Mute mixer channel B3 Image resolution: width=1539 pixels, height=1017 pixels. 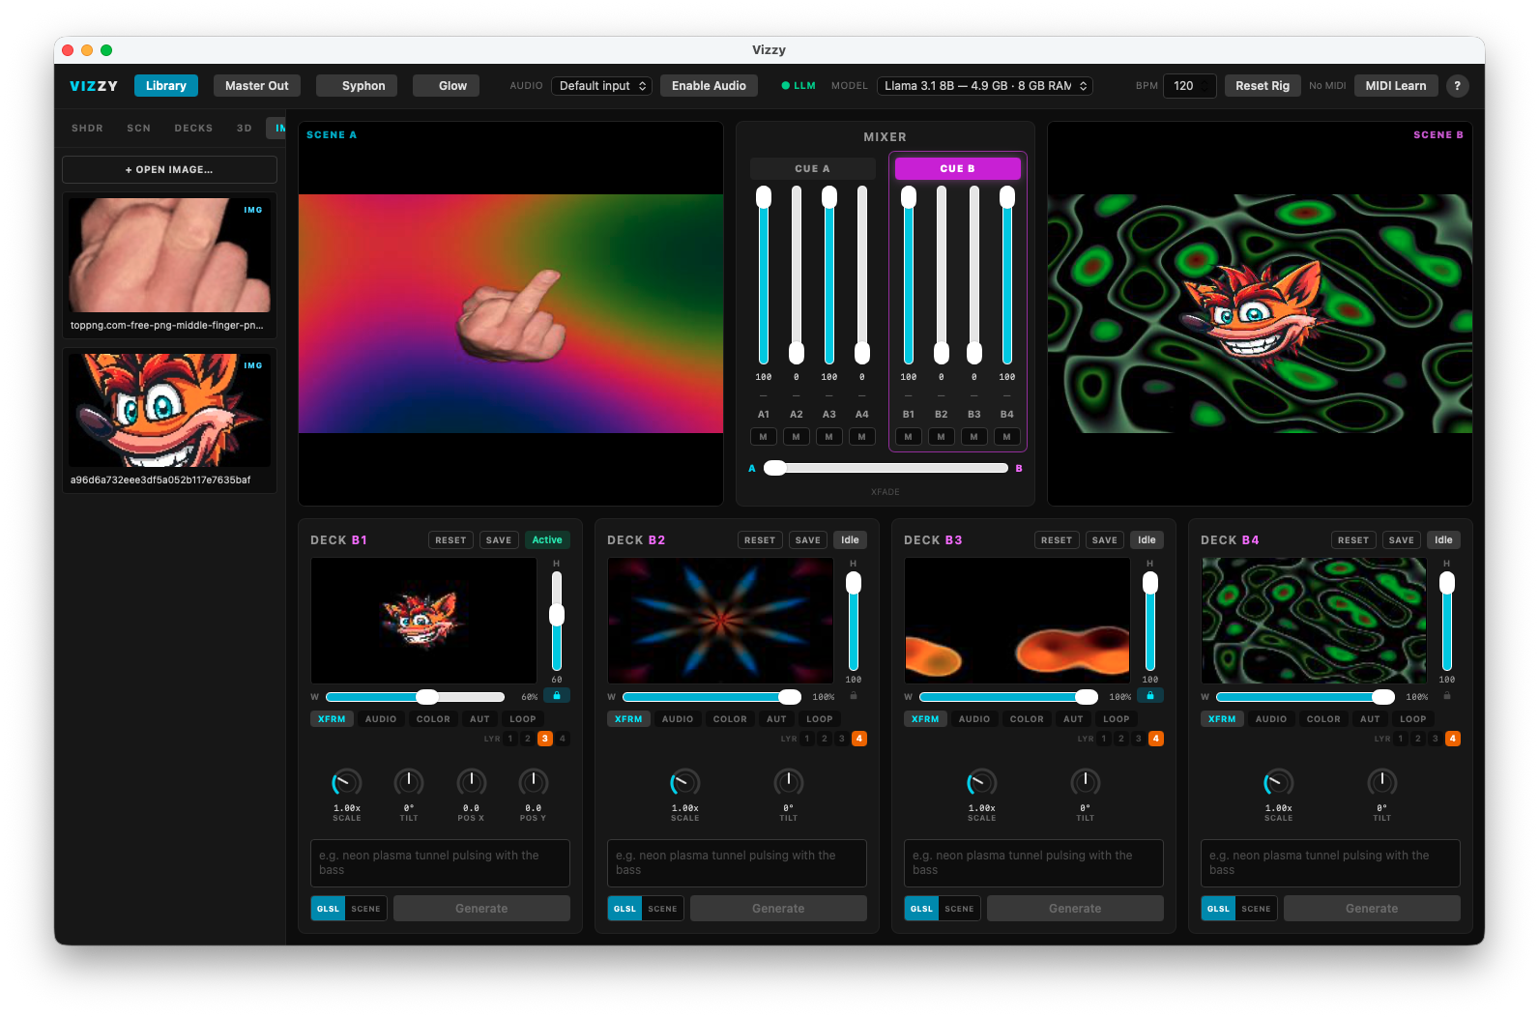[x=974, y=437]
